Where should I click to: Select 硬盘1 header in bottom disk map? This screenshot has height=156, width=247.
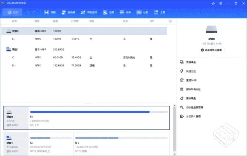coord(16,144)
